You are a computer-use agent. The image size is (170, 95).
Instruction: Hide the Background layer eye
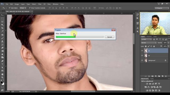click(x=142, y=60)
